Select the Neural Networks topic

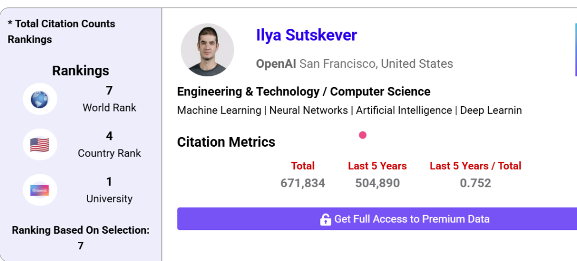point(308,110)
